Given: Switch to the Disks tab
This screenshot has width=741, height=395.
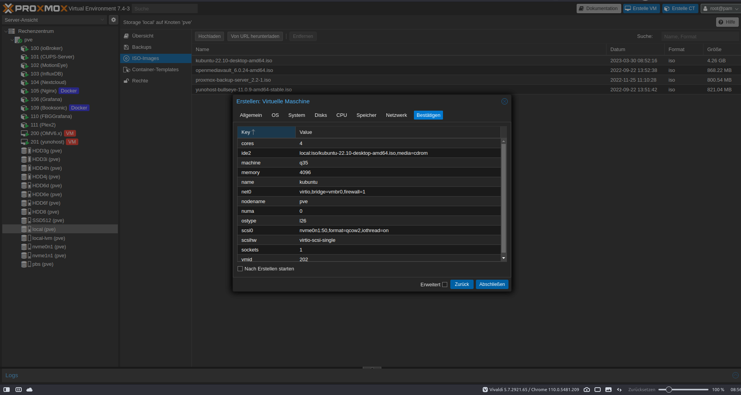Looking at the screenshot, I should coord(321,115).
